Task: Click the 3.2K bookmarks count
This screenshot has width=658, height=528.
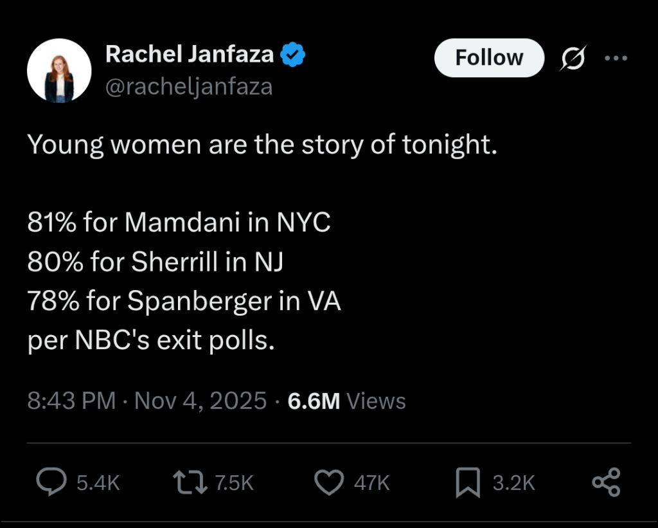Action: 513,483
